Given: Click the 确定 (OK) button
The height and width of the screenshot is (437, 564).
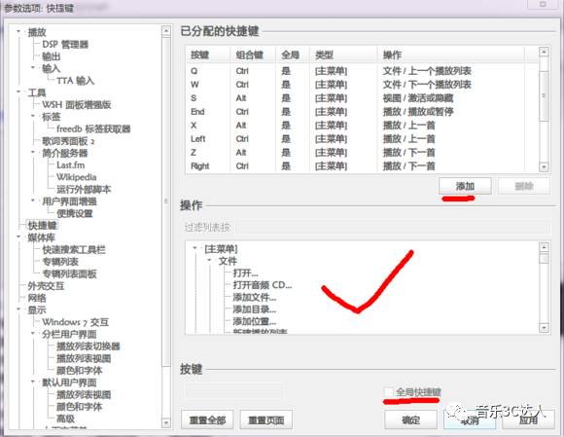Looking at the screenshot, I should click(410, 419).
